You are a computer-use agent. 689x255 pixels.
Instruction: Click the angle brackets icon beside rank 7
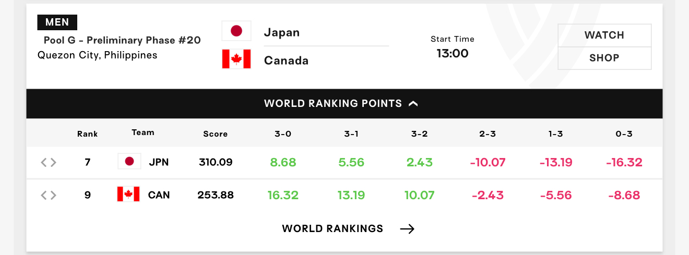pyautogui.click(x=49, y=162)
